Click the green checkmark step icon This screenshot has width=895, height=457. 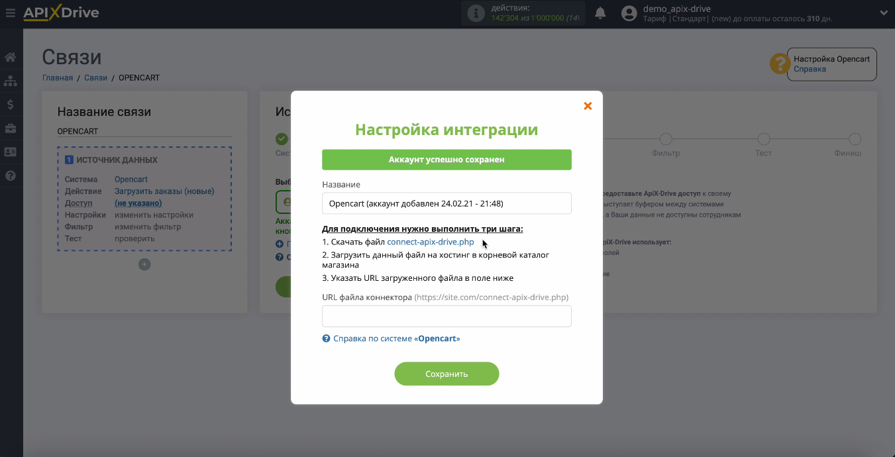pos(282,139)
